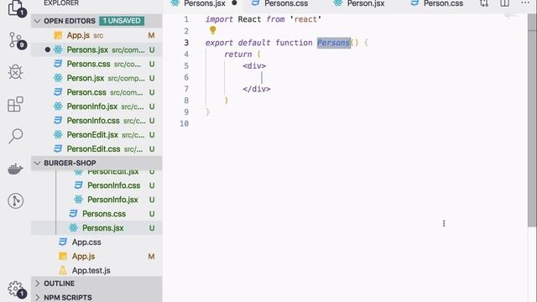This screenshot has height=302, width=537.
Task: Open the Docker view whale icon
Action: tap(15, 169)
